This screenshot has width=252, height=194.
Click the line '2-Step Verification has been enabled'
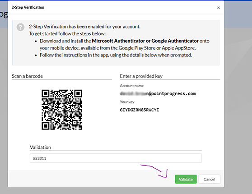pos(84,27)
